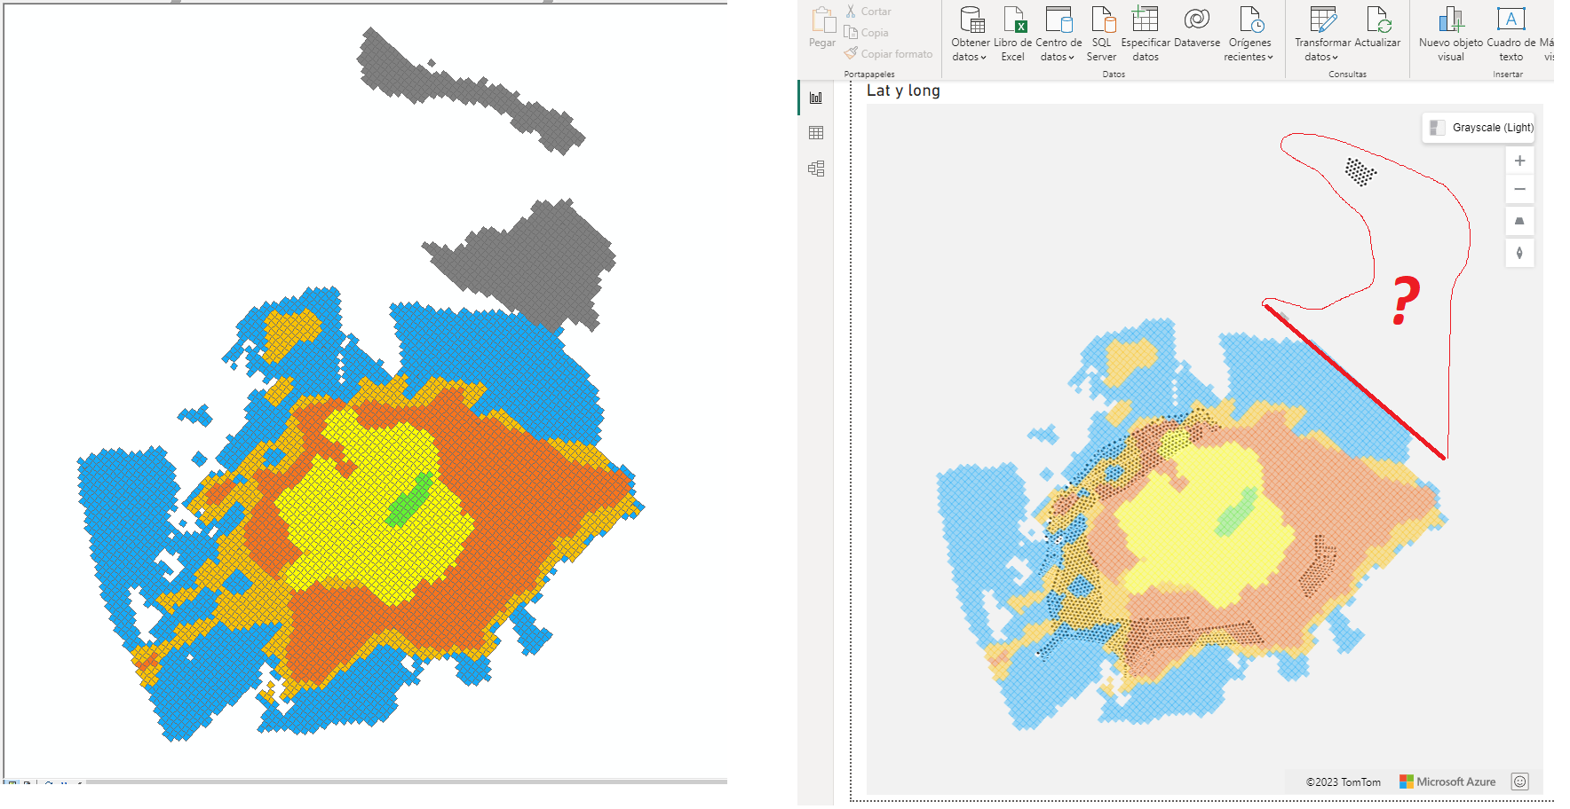Screen dimensions: 1570x809
Task: Switch to the Model view sidebar icon
Action: coord(816,169)
